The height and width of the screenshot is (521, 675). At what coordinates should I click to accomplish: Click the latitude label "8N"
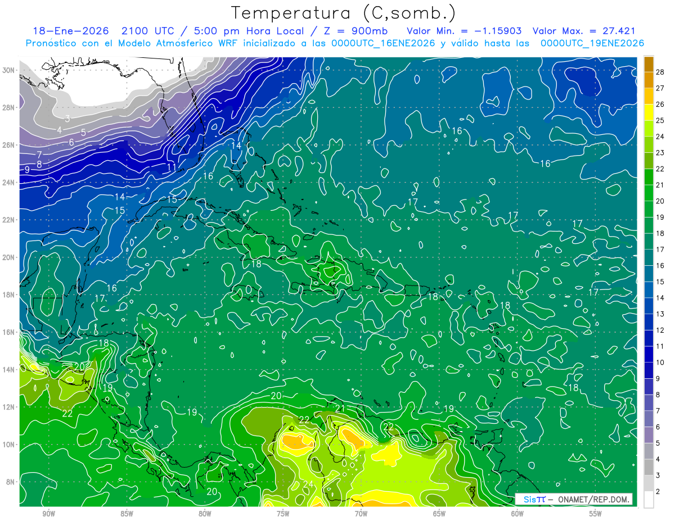pyautogui.click(x=11, y=482)
